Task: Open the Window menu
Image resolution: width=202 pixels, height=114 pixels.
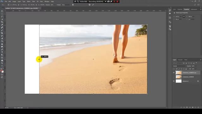Action: tap(47, 1)
